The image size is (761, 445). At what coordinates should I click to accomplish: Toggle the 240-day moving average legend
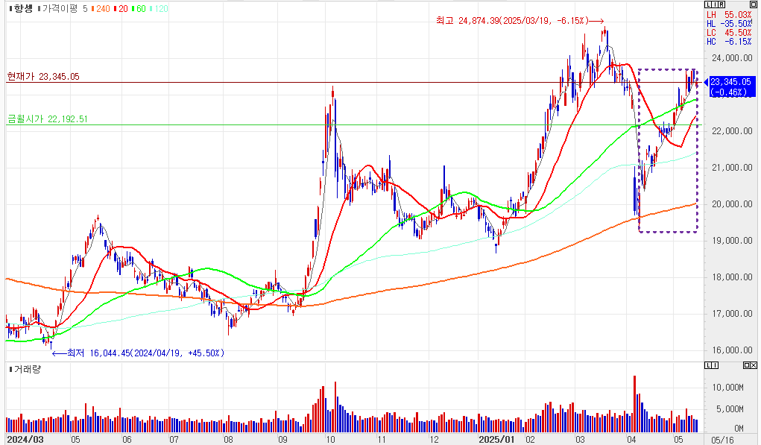point(101,8)
